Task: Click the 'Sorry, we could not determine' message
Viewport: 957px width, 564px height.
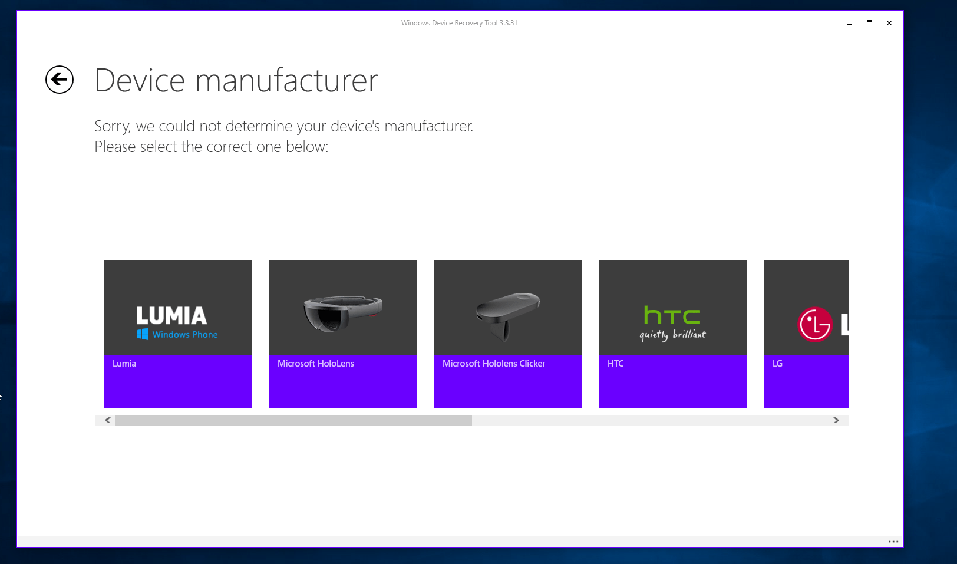Action: coord(284,126)
